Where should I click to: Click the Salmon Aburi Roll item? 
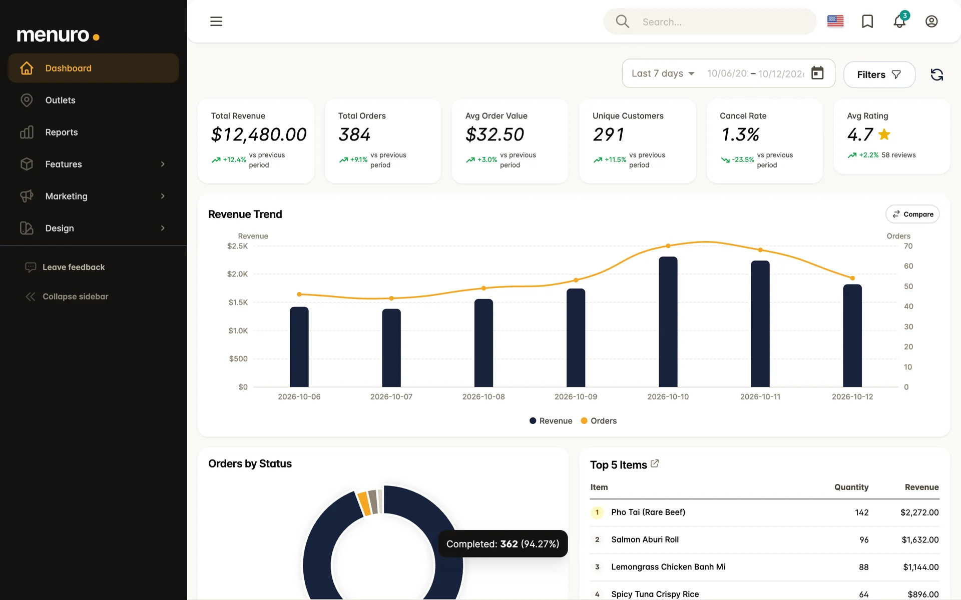tap(645, 539)
